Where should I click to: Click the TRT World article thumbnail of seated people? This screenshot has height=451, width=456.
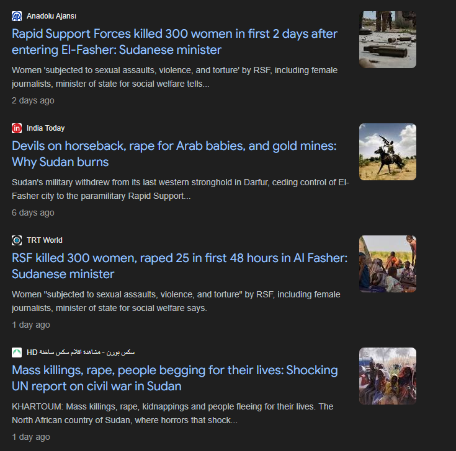[x=387, y=264]
